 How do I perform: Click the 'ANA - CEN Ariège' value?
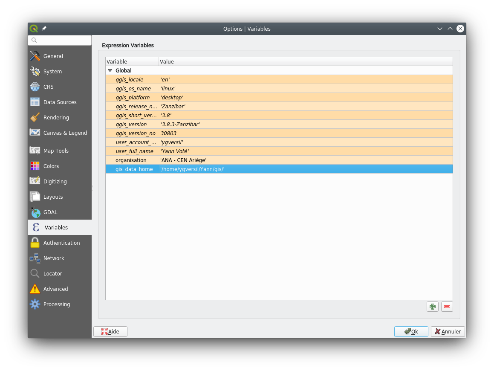[x=183, y=160]
